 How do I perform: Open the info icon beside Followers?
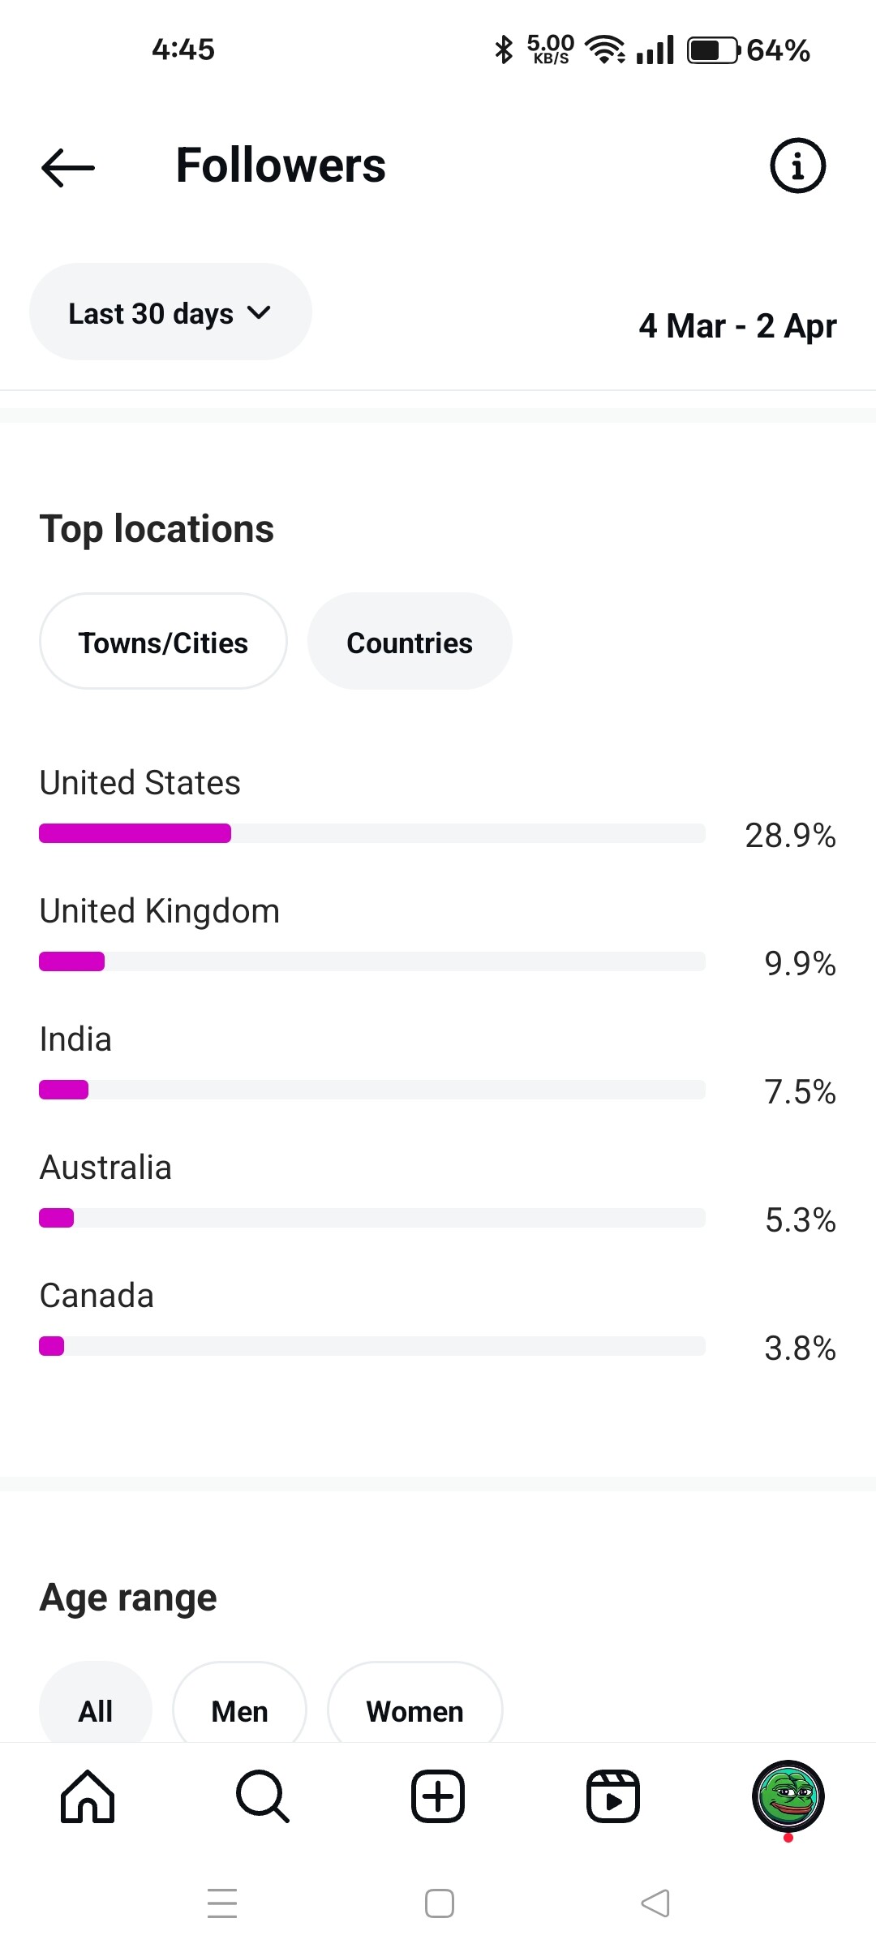tap(797, 166)
